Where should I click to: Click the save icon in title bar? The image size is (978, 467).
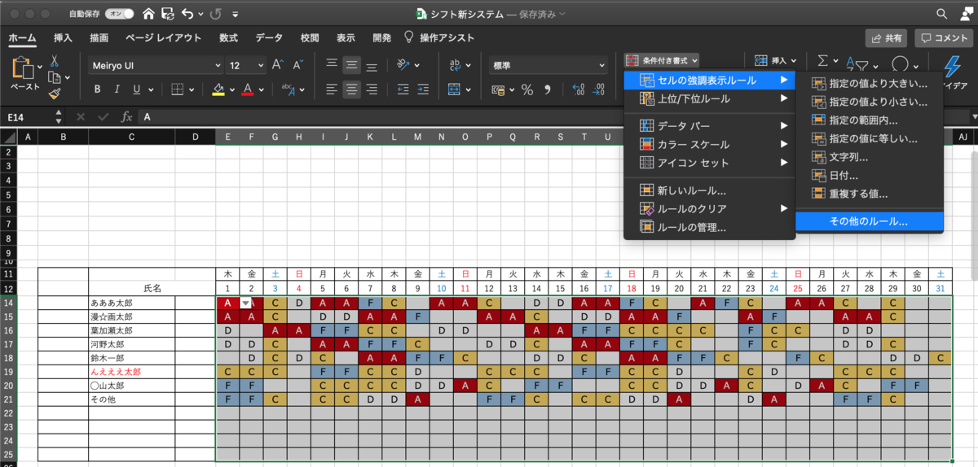tap(168, 14)
